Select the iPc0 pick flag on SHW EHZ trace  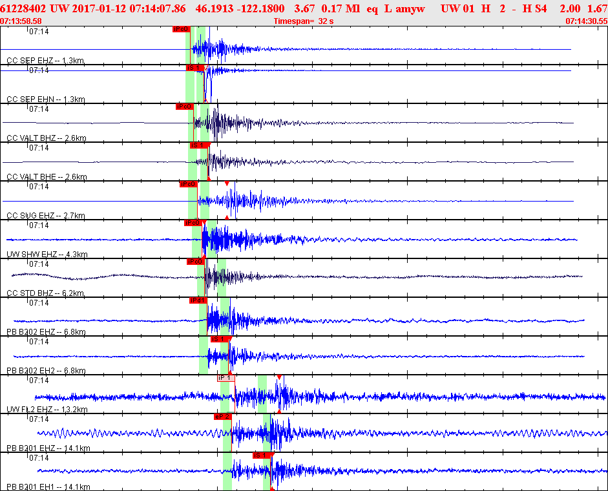pos(193,223)
